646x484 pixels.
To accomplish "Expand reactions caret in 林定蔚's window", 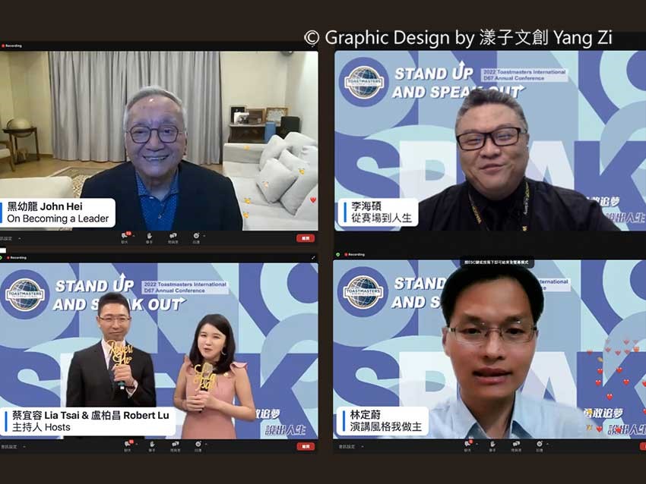I will pyautogui.click(x=547, y=444).
